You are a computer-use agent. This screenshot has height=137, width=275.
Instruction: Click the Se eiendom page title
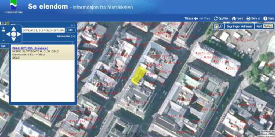pyautogui.click(x=48, y=7)
